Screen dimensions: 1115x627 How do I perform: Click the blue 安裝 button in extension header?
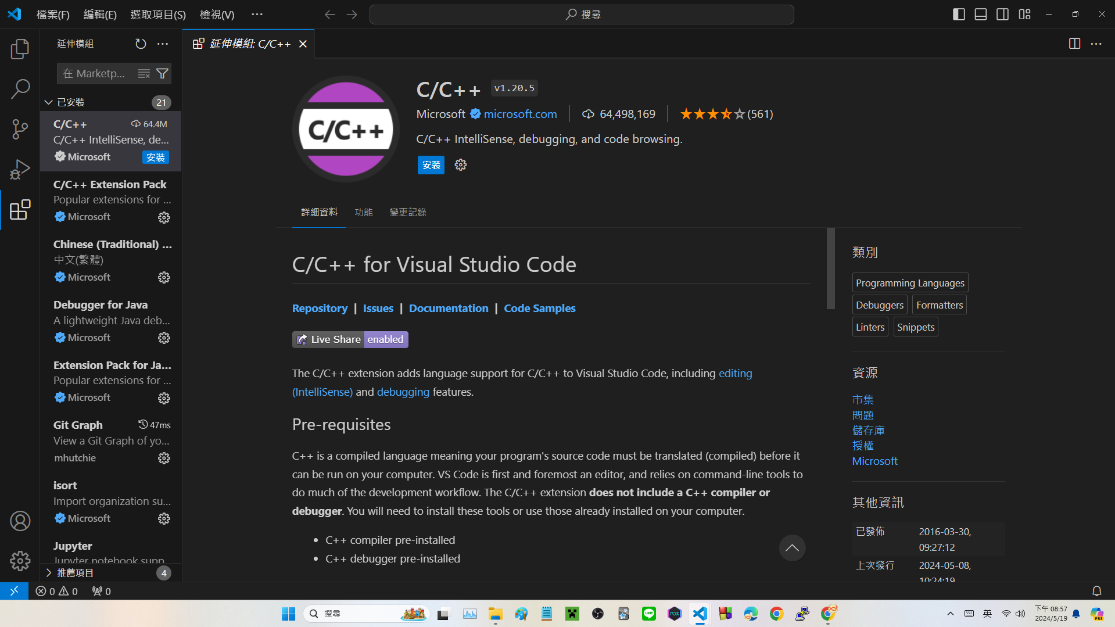coord(431,165)
